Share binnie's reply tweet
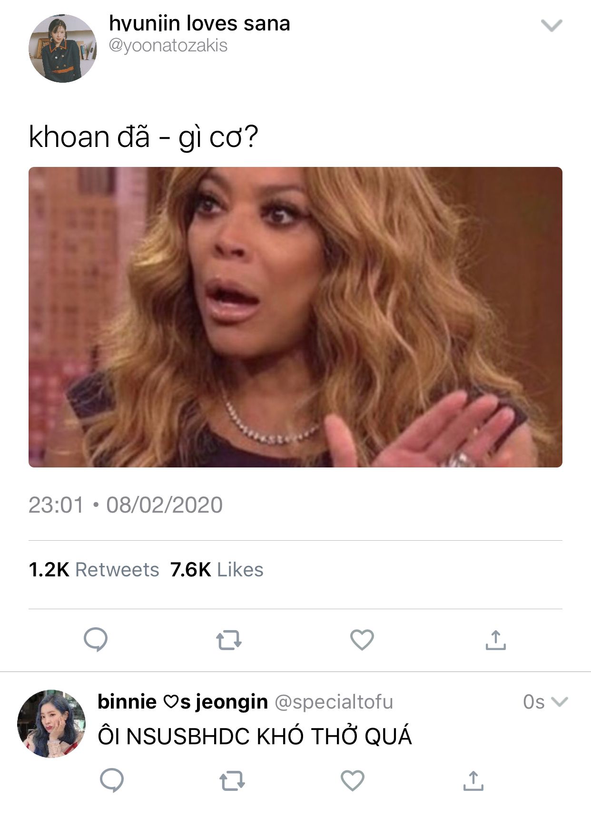591x817 pixels. 473,780
